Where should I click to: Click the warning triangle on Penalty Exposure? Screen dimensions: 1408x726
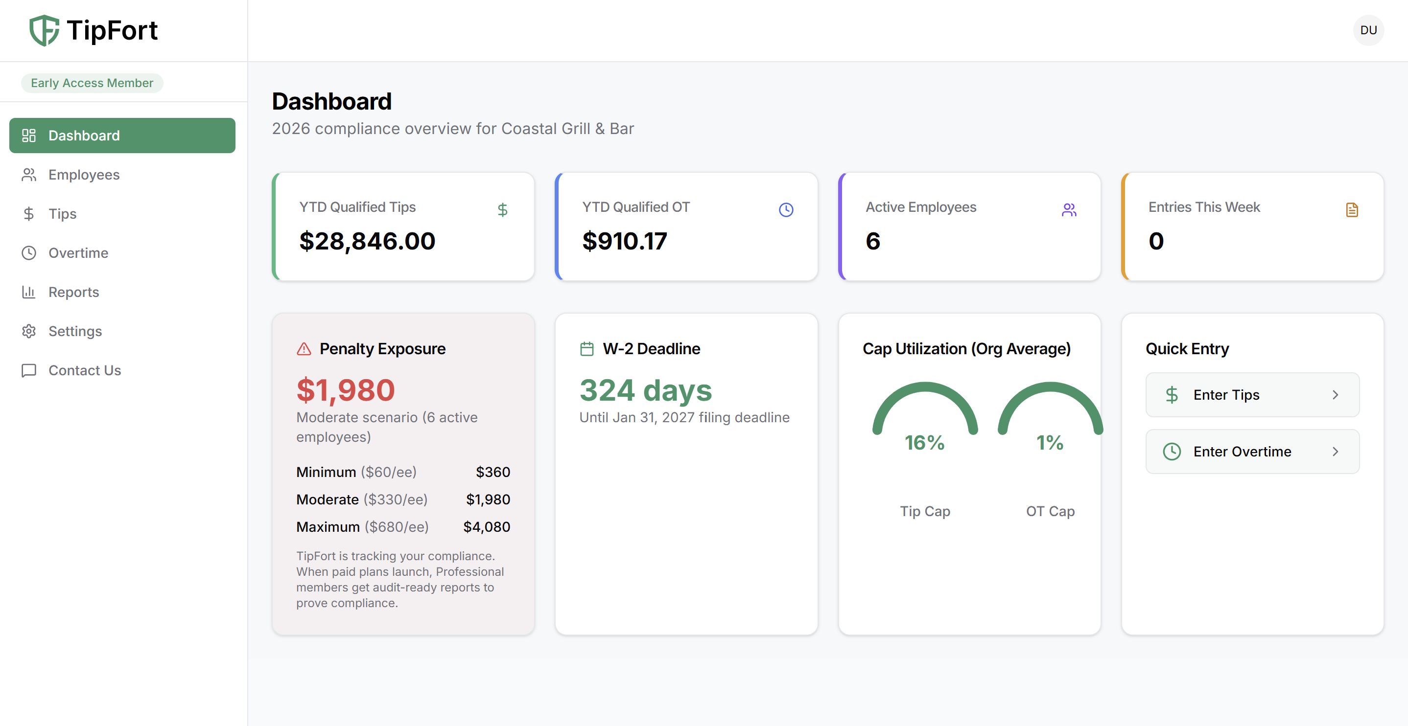point(304,348)
